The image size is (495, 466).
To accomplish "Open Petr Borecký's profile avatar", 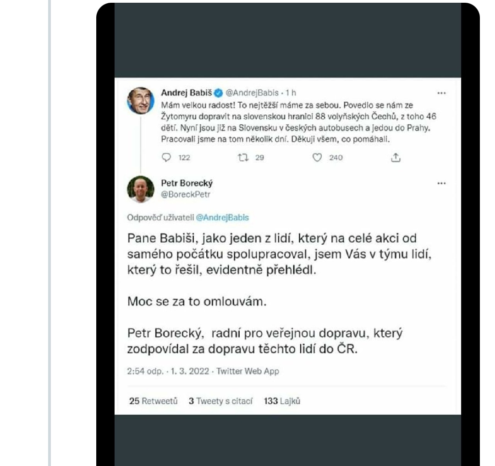I will pyautogui.click(x=140, y=189).
